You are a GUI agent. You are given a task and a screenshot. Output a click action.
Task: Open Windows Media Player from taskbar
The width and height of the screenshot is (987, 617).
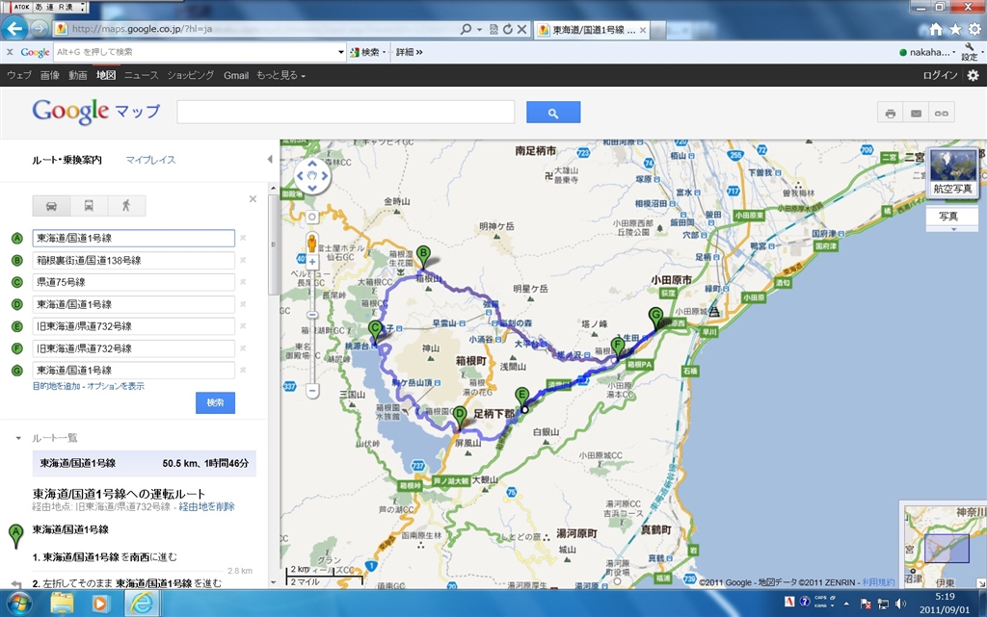coord(100,604)
